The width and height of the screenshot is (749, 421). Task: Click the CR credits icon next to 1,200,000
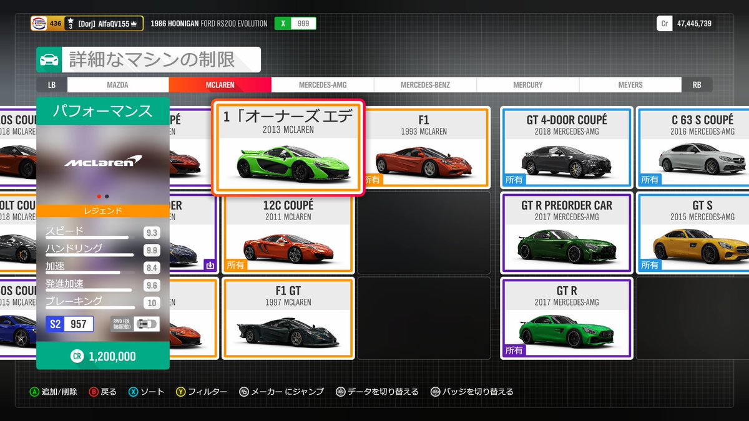point(77,357)
